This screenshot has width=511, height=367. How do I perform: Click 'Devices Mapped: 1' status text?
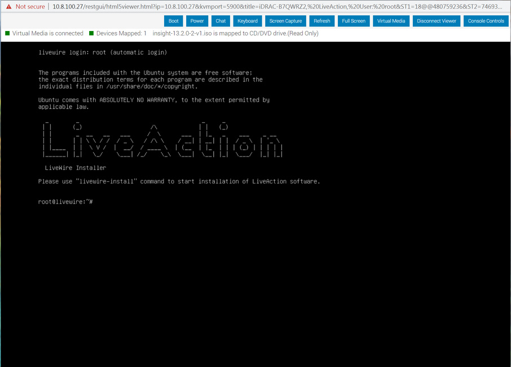(121, 33)
